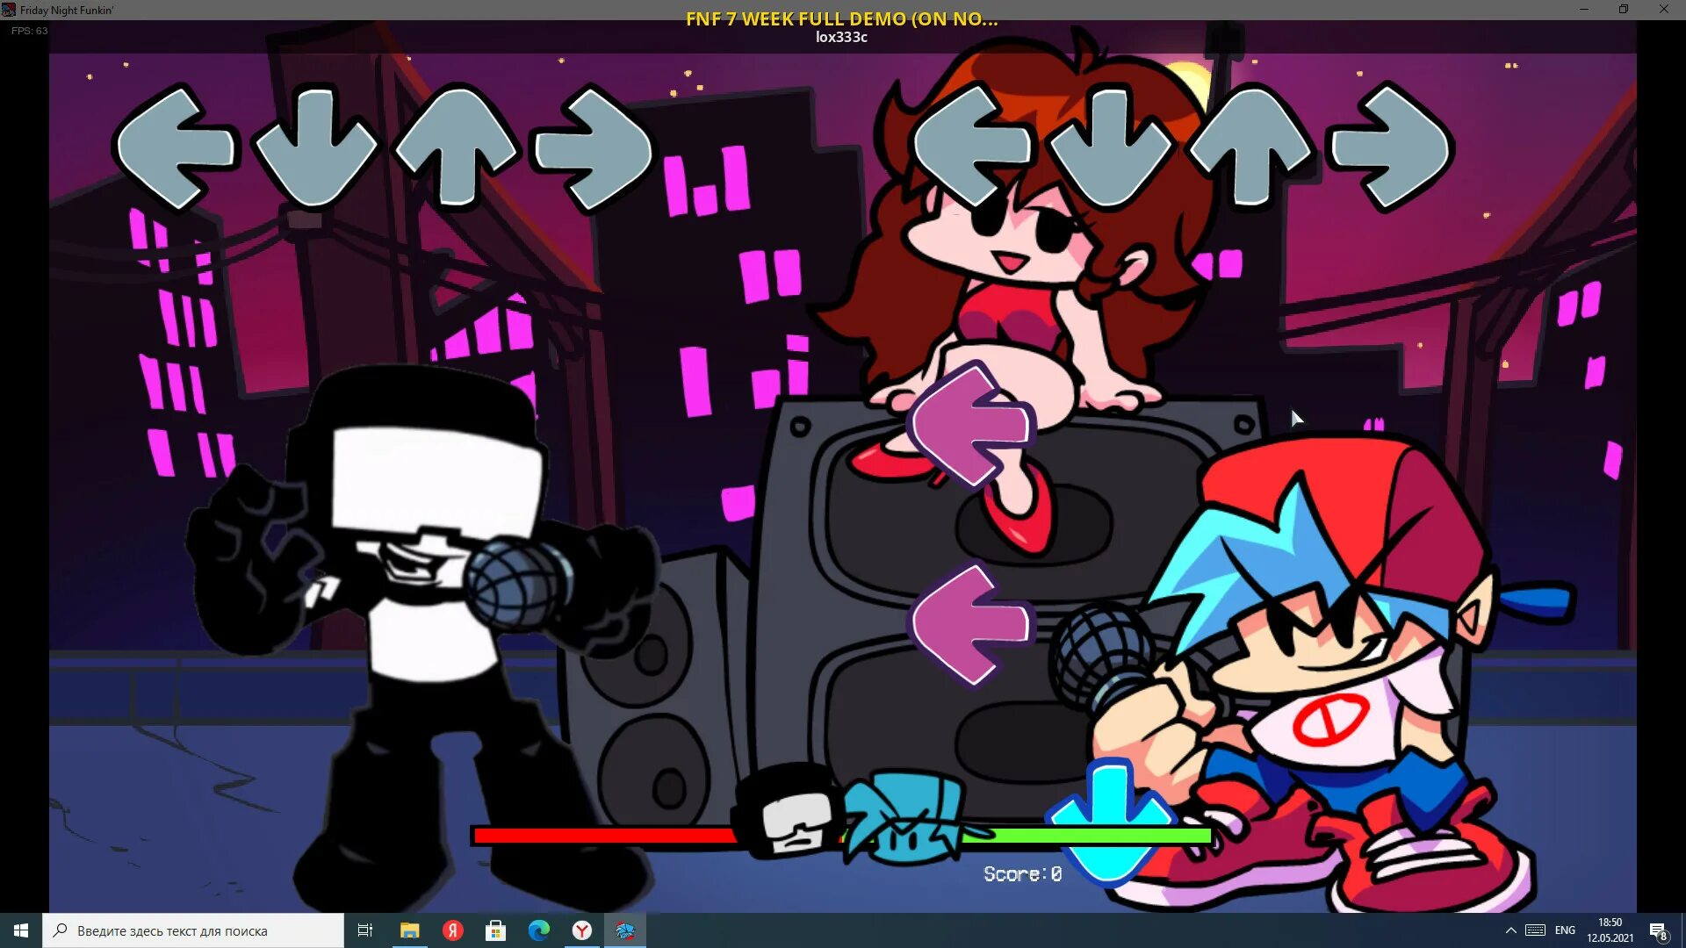This screenshot has height=948, width=1686.
Task: Click the opponent's up arrow receptor
Action: click(456, 147)
